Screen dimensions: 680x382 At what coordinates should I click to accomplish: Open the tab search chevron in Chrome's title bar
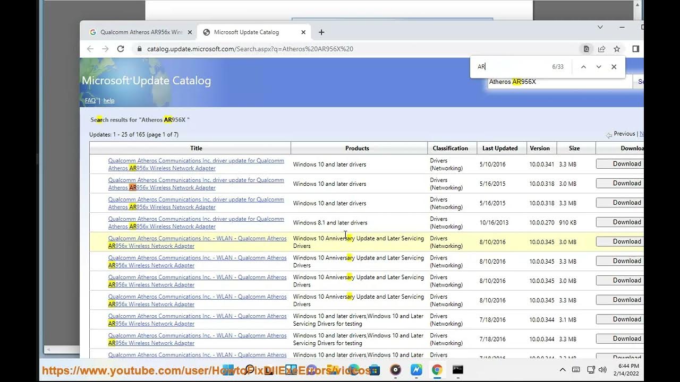(x=600, y=27)
